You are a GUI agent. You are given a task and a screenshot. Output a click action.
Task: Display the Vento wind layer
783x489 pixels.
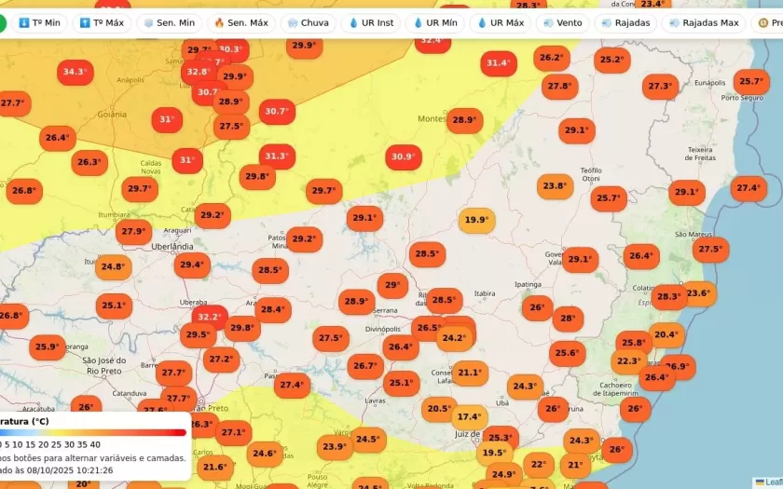(562, 22)
